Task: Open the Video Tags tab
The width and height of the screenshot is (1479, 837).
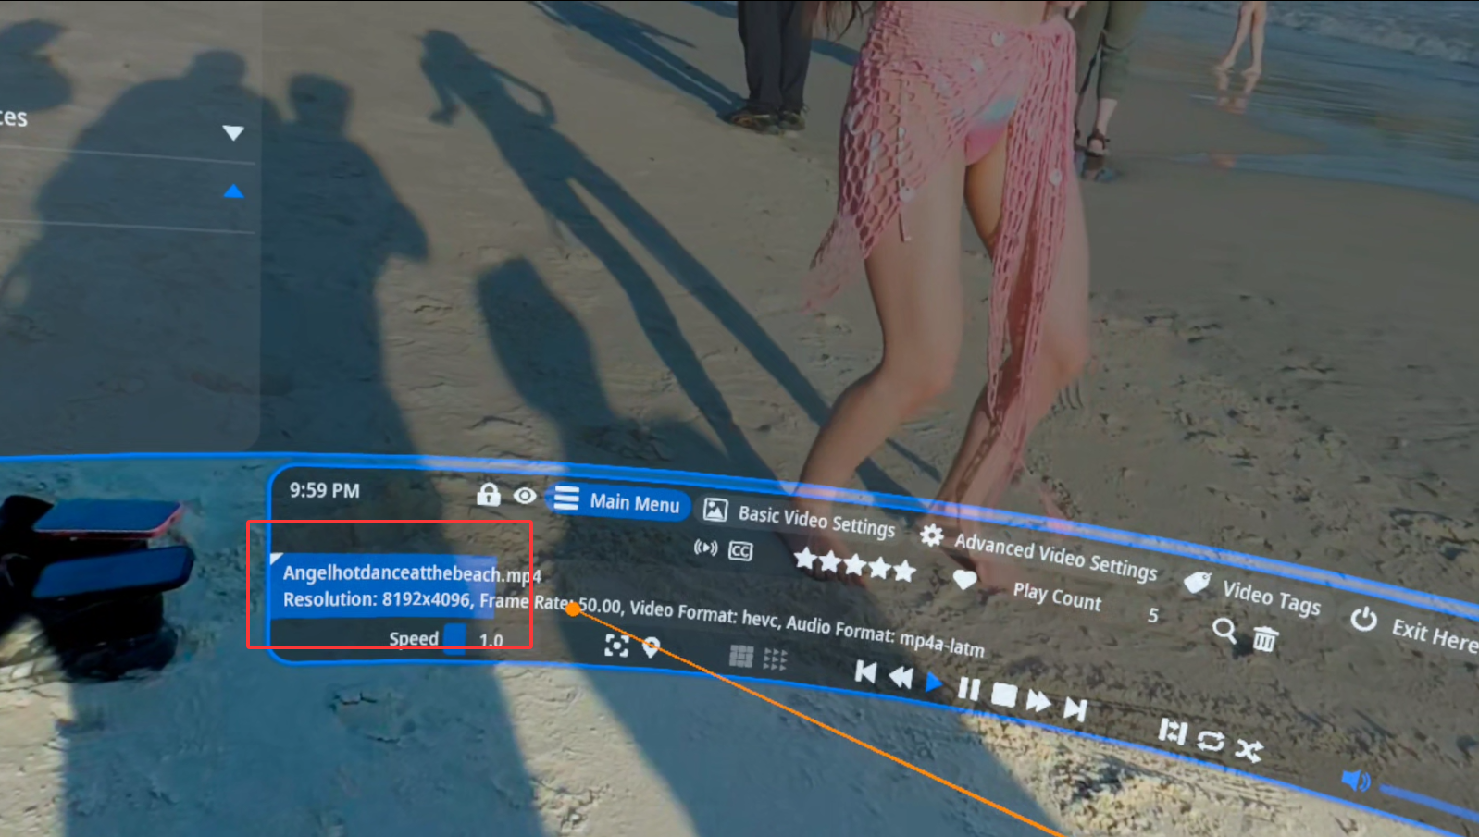Action: (x=1252, y=593)
